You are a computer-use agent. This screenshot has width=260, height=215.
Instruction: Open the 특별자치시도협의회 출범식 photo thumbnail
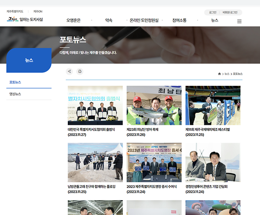tap(95, 105)
